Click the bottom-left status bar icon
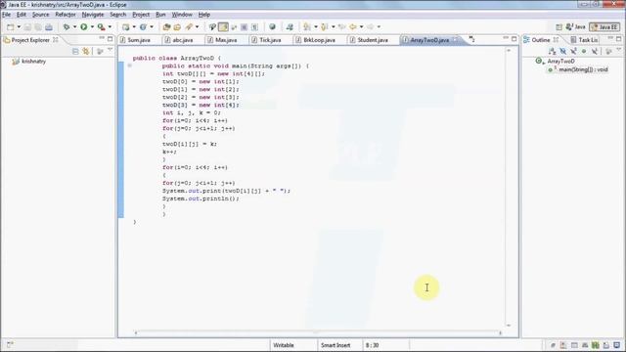The image size is (626, 352). click(x=10, y=344)
